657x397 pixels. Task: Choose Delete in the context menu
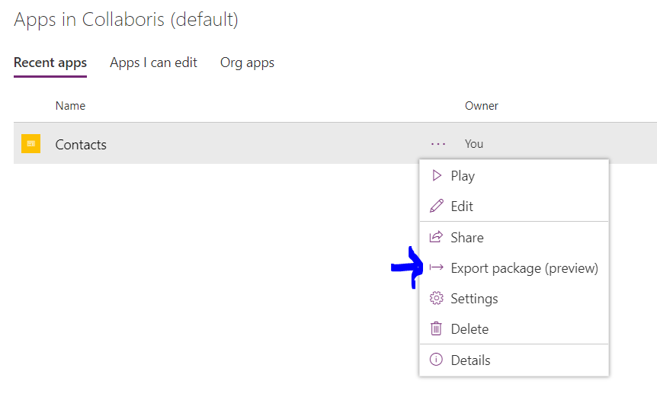pyautogui.click(x=514, y=329)
